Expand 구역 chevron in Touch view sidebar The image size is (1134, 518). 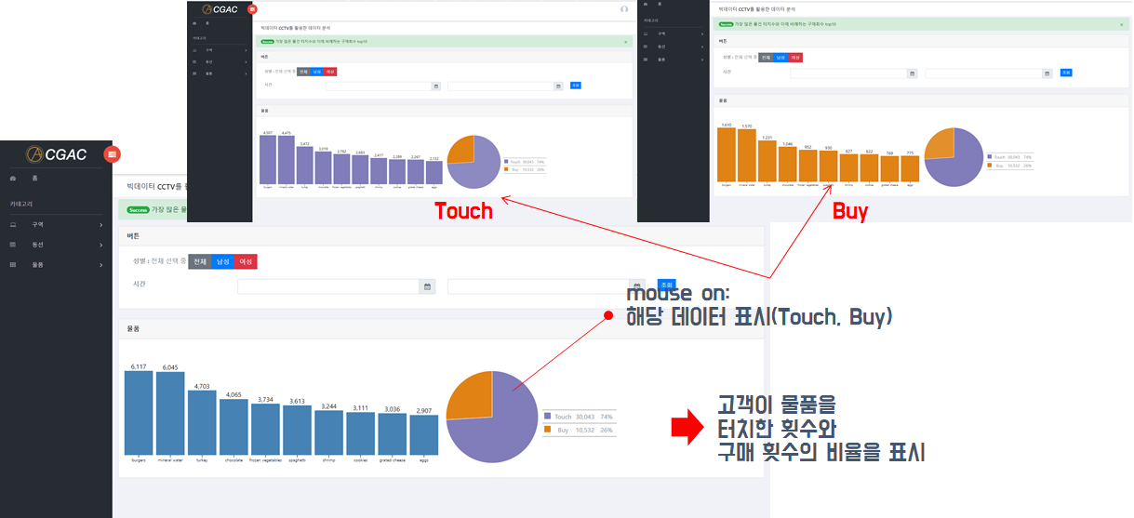pyautogui.click(x=246, y=49)
